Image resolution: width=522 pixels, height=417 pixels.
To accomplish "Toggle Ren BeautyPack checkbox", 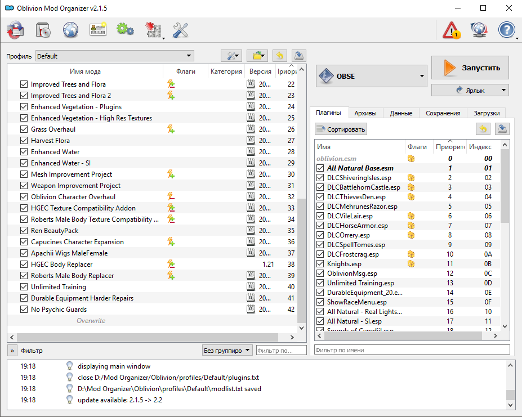I will coord(24,230).
